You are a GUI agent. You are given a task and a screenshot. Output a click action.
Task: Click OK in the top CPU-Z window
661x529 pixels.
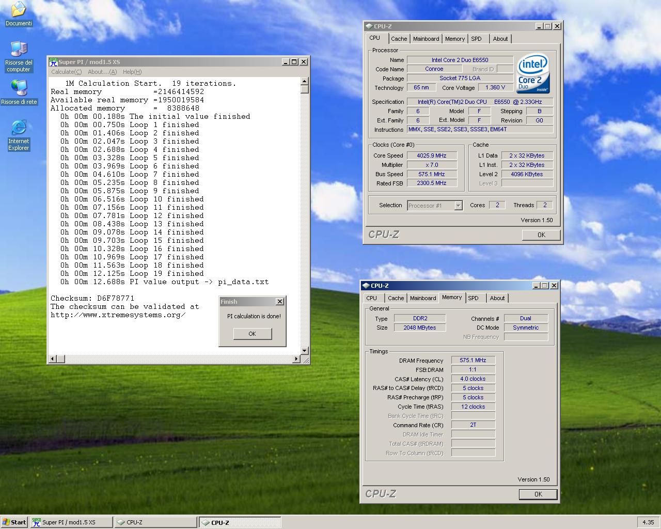point(541,235)
